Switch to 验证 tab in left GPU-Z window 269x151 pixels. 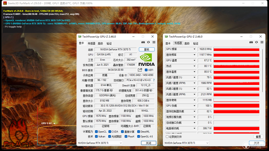[109, 44]
